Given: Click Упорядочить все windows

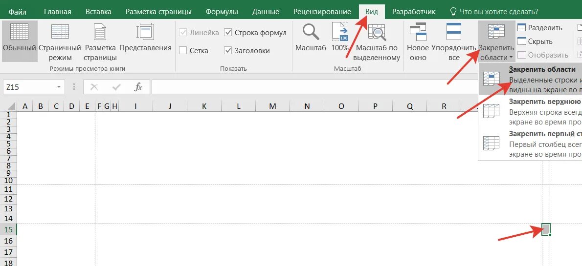Looking at the screenshot, I should pyautogui.click(x=453, y=42).
